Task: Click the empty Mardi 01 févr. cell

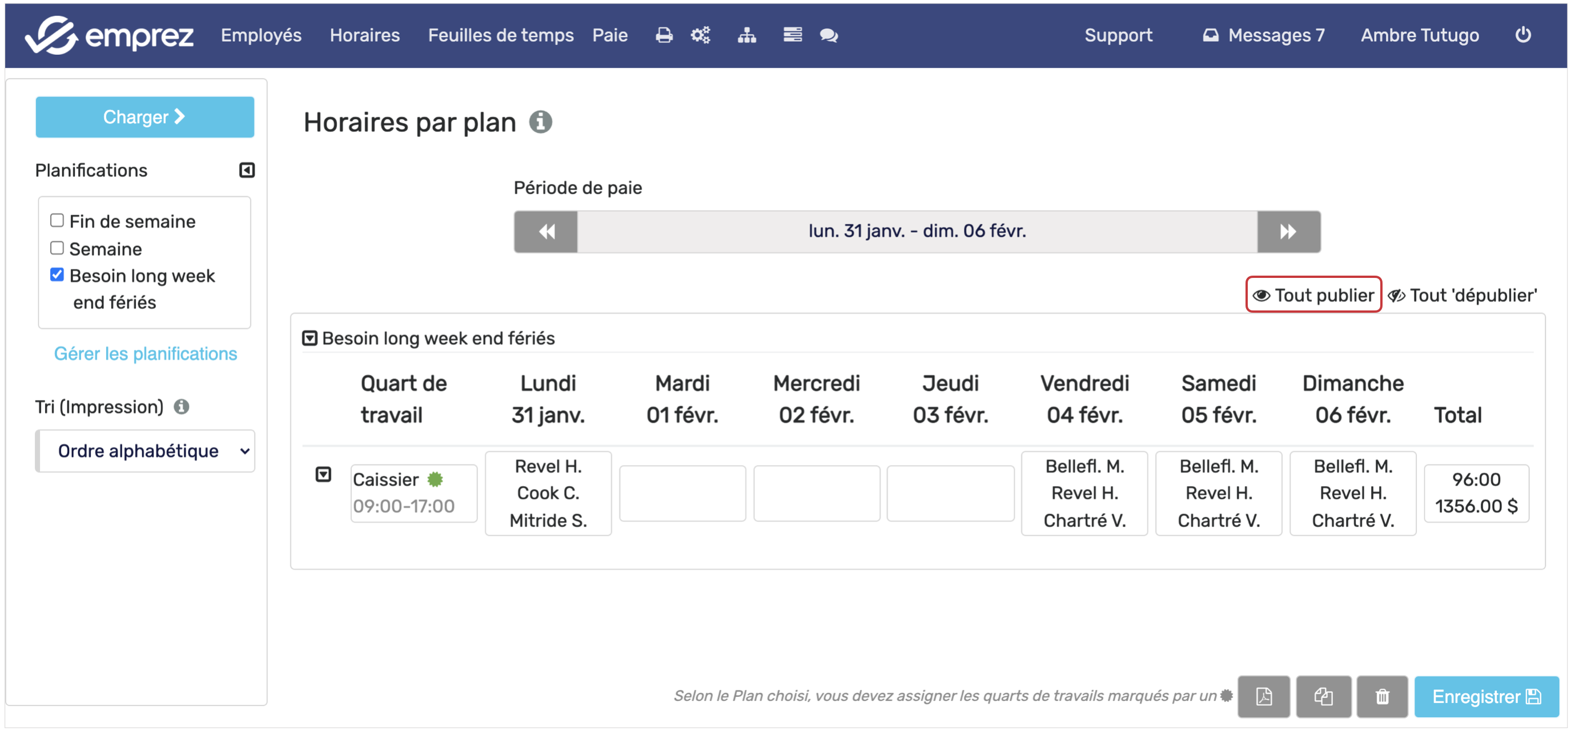Action: point(682,493)
